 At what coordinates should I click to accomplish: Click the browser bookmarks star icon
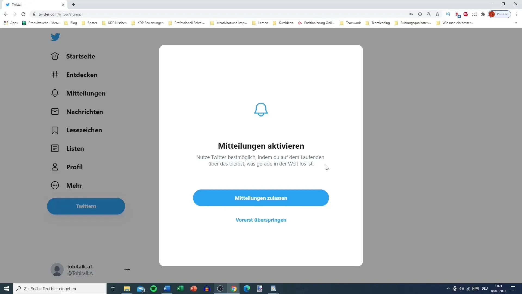438,14
